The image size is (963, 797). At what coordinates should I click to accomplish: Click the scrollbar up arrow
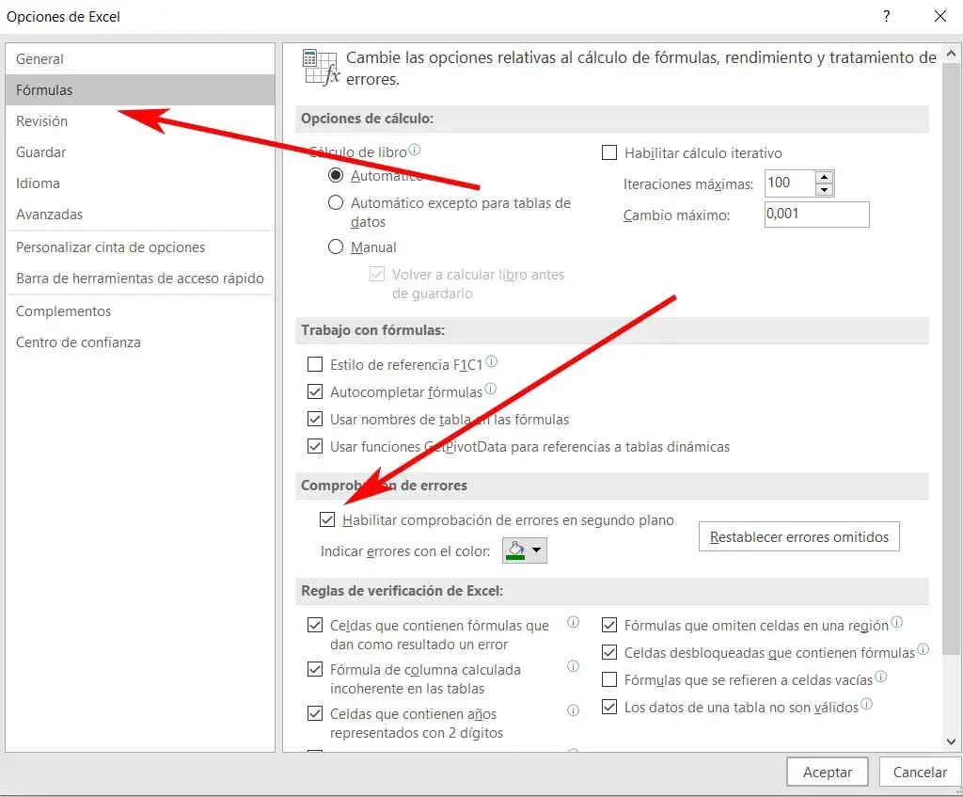click(951, 54)
